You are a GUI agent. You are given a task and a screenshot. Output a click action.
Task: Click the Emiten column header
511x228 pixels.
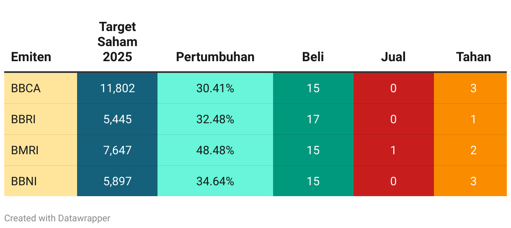(31, 57)
